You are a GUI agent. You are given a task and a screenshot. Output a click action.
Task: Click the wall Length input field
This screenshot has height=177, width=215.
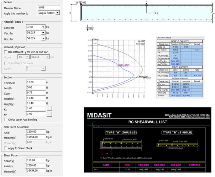(x=36, y=88)
